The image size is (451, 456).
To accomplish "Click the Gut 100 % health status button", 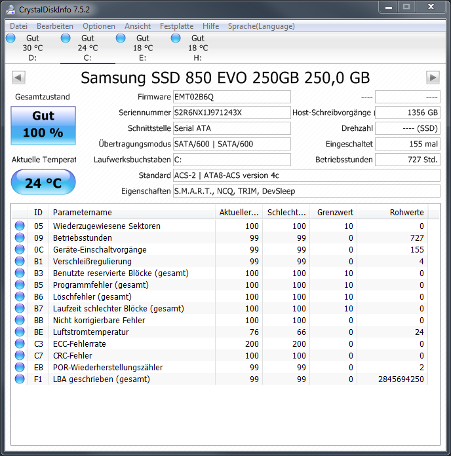I will coord(43,126).
